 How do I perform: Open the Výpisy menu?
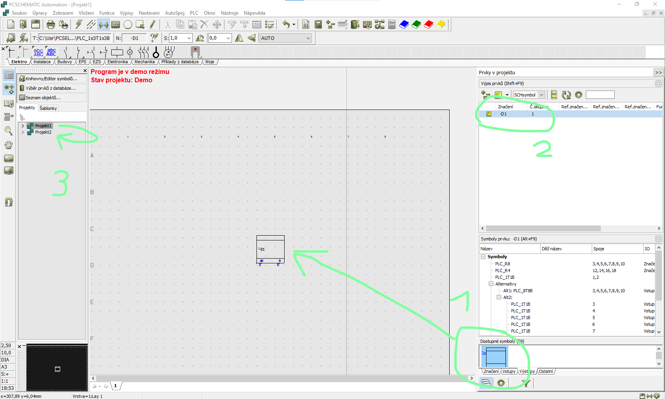pyautogui.click(x=127, y=13)
